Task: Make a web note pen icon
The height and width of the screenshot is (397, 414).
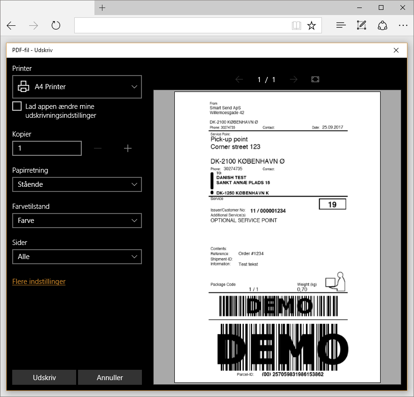Action: (361, 25)
